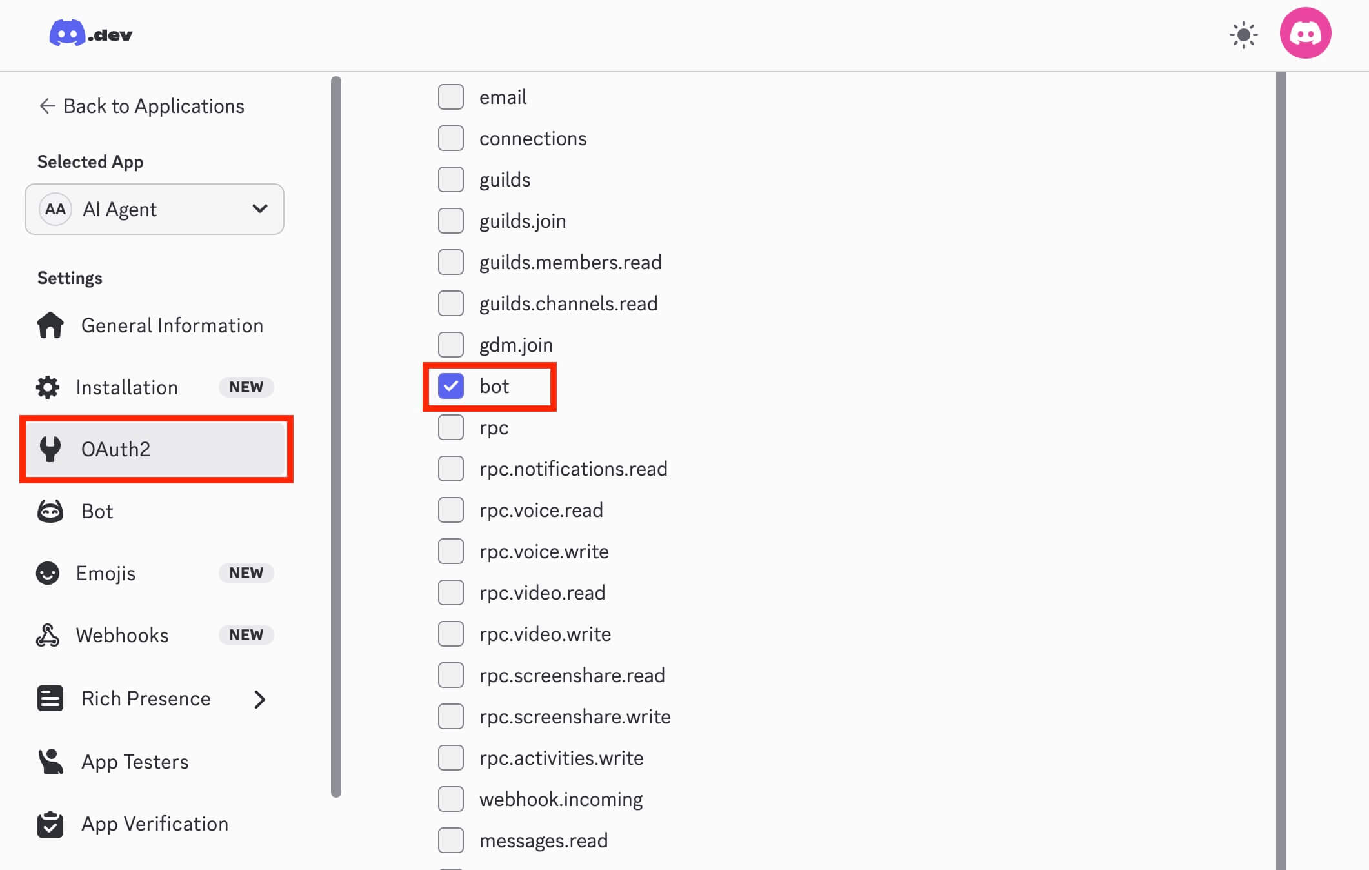
Task: Click the Bot robot face icon
Action: pyautogui.click(x=50, y=511)
